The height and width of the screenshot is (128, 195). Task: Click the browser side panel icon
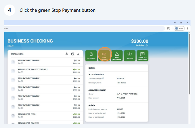point(169,28)
